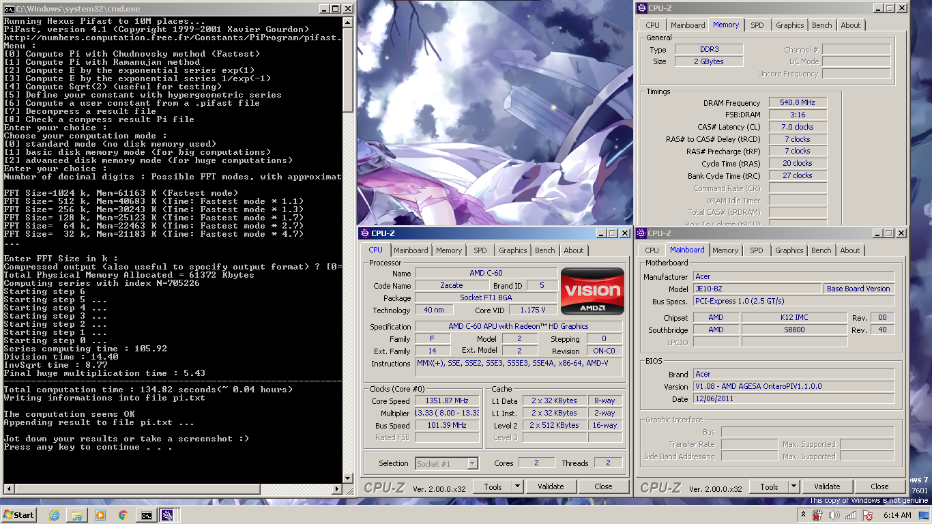Open Bench tab in CPU window
Image resolution: width=932 pixels, height=524 pixels.
pyautogui.click(x=545, y=250)
